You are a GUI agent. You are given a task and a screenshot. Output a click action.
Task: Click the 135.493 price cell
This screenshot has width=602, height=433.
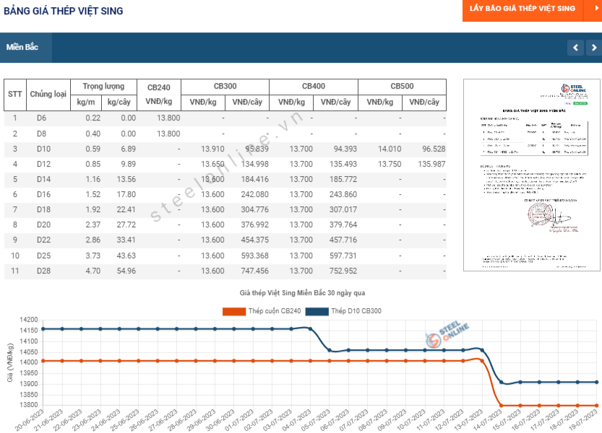[343, 164]
